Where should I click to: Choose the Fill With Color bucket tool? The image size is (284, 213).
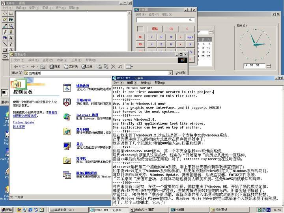tap(11, 19)
